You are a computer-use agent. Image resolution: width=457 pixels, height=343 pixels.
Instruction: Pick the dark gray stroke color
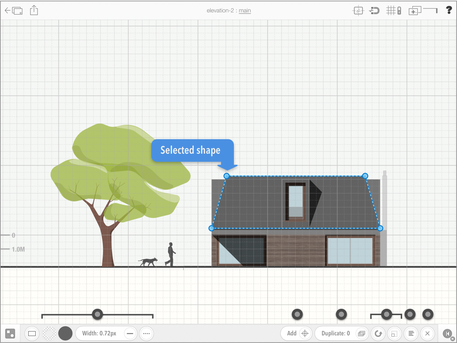click(65, 333)
